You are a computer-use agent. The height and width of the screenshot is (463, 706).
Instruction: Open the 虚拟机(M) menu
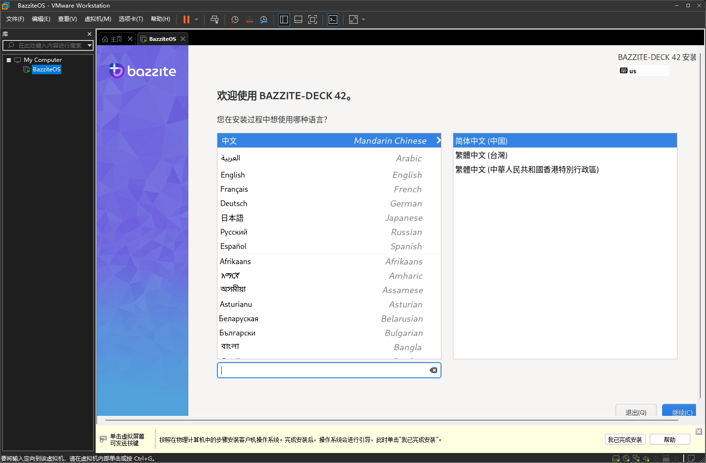[98, 19]
